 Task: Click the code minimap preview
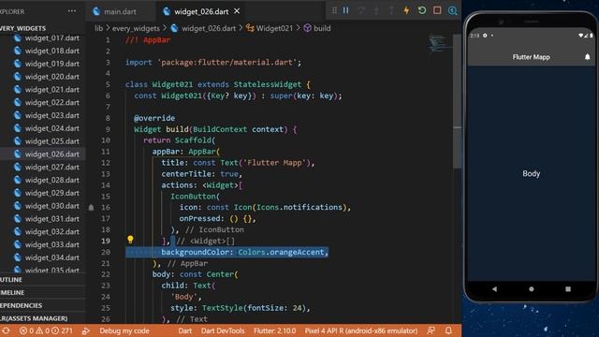click(437, 43)
